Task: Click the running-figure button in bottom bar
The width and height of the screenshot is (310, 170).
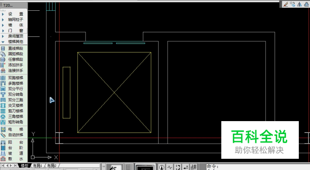Action: tap(115, 167)
